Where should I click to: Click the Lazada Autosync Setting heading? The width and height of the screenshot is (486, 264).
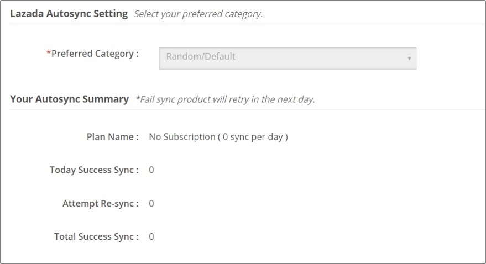[x=69, y=13]
